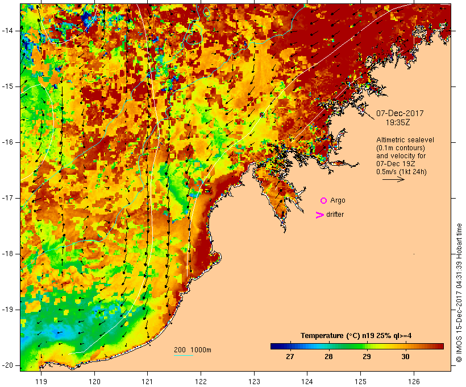Click the '200 1000m' depth contour label
The height and width of the screenshot is (387, 466).
(193, 350)
